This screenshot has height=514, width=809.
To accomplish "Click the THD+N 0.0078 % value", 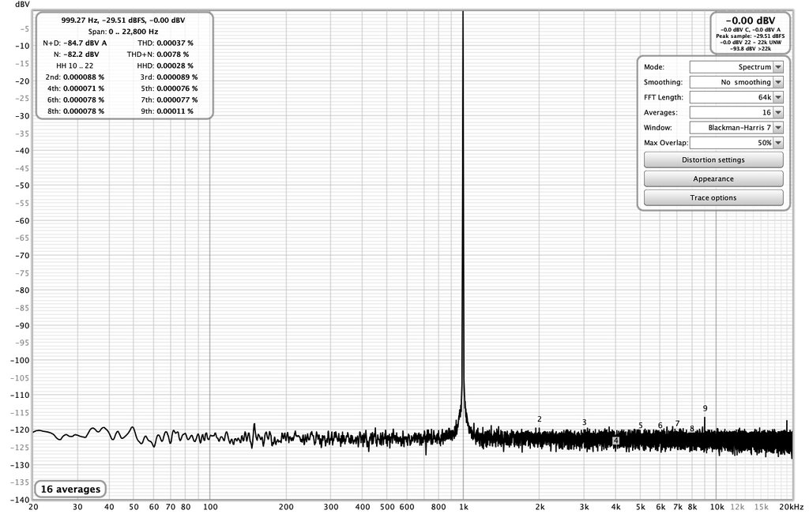I will click(173, 54).
